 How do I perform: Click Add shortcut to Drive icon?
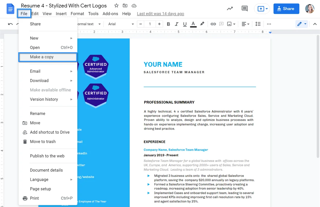click(x=25, y=132)
